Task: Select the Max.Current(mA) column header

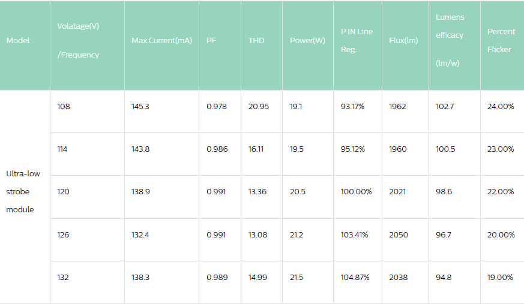Action: (x=161, y=41)
